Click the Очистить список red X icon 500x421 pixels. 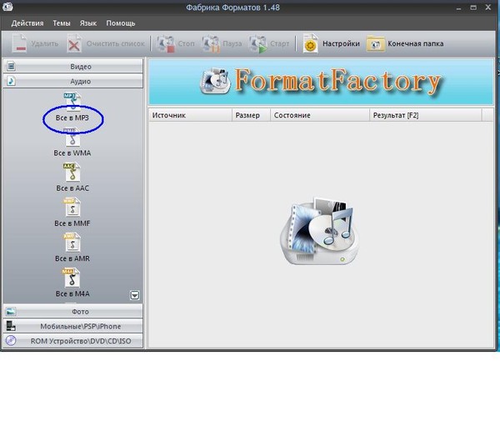74,43
